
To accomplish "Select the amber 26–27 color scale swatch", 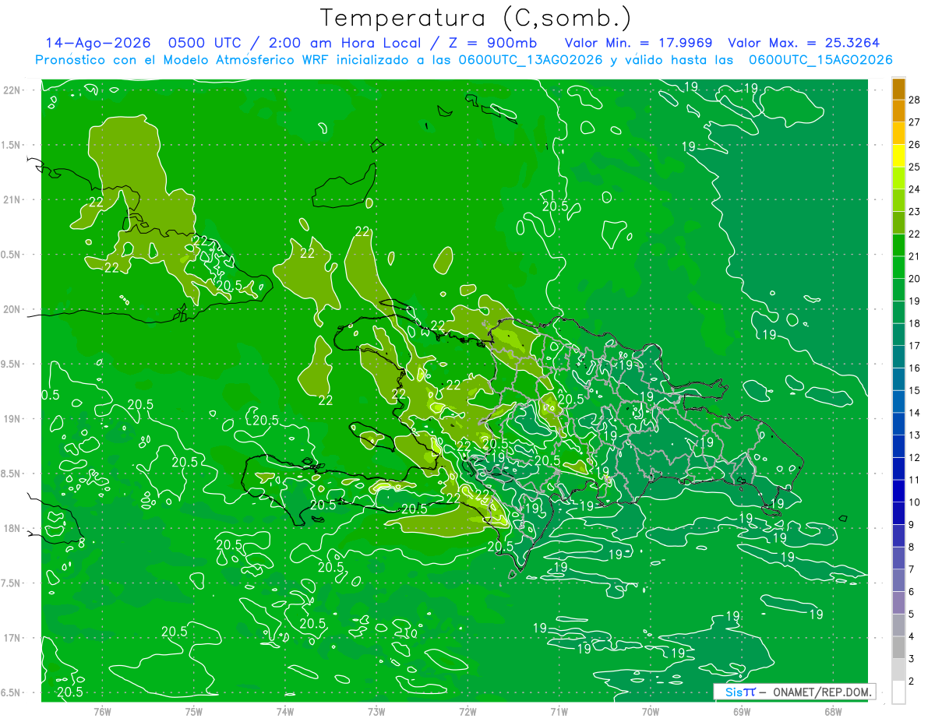I will (898, 133).
